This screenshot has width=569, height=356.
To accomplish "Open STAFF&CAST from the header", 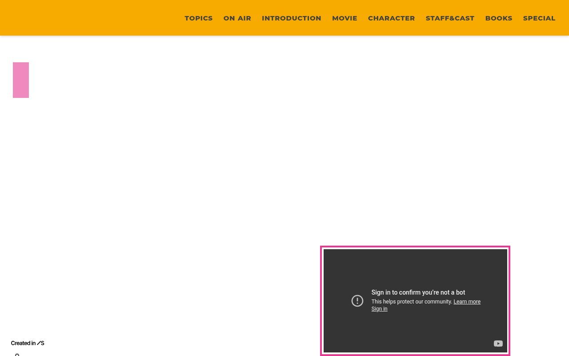I will point(450,18).
